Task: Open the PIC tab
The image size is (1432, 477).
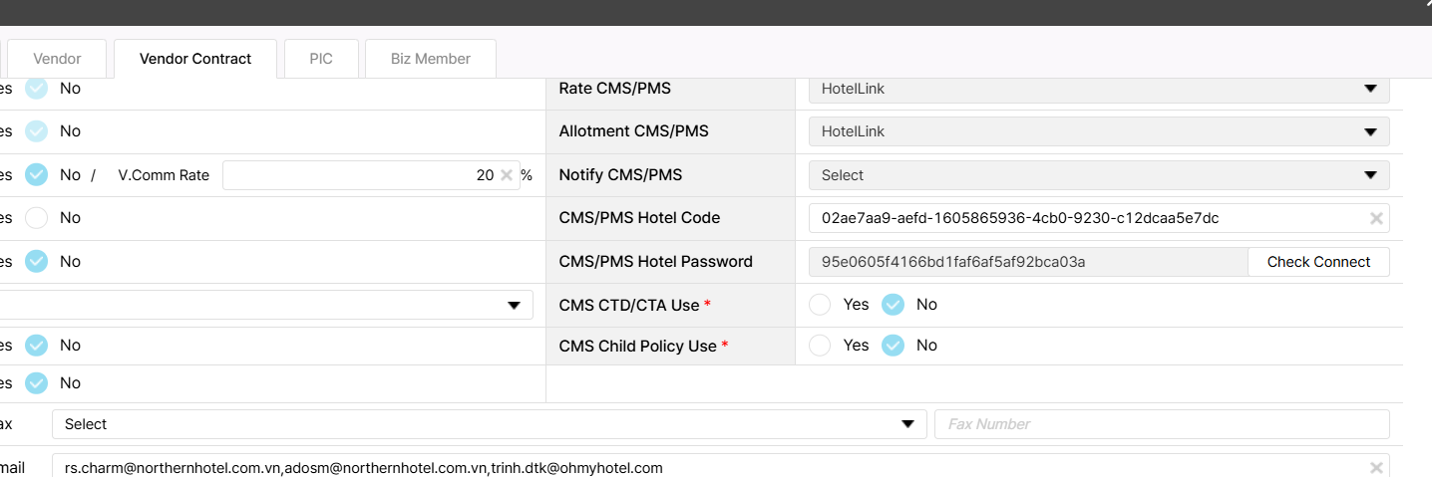Action: click(320, 59)
